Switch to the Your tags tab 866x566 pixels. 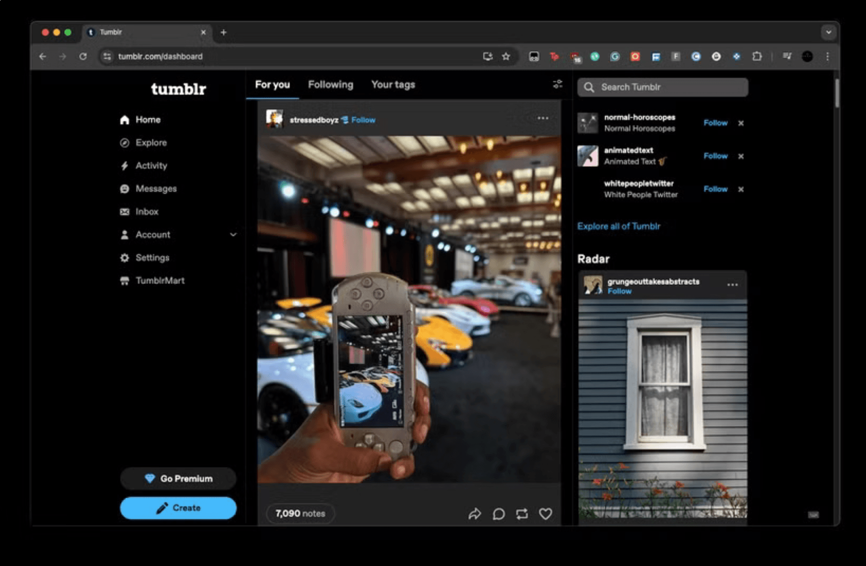pos(393,85)
